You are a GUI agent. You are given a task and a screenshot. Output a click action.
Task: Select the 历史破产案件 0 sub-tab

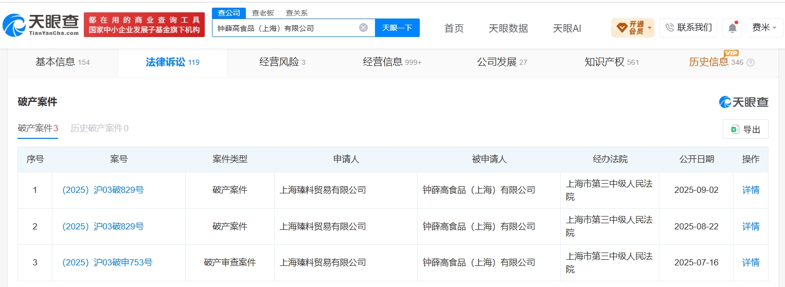coord(99,129)
